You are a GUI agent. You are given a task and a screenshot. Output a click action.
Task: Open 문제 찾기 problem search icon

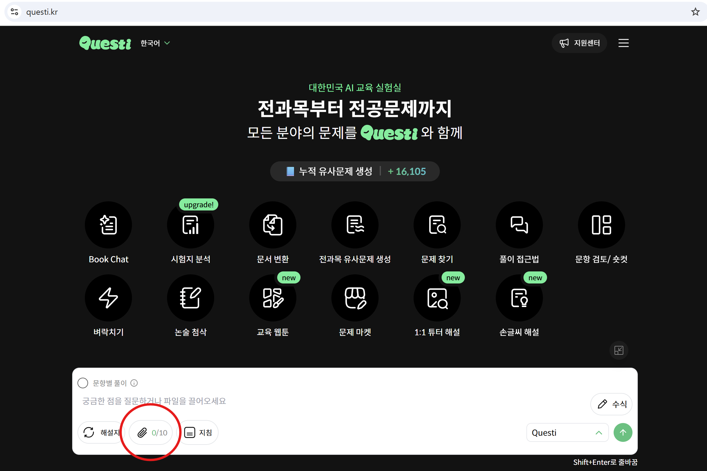pyautogui.click(x=437, y=225)
